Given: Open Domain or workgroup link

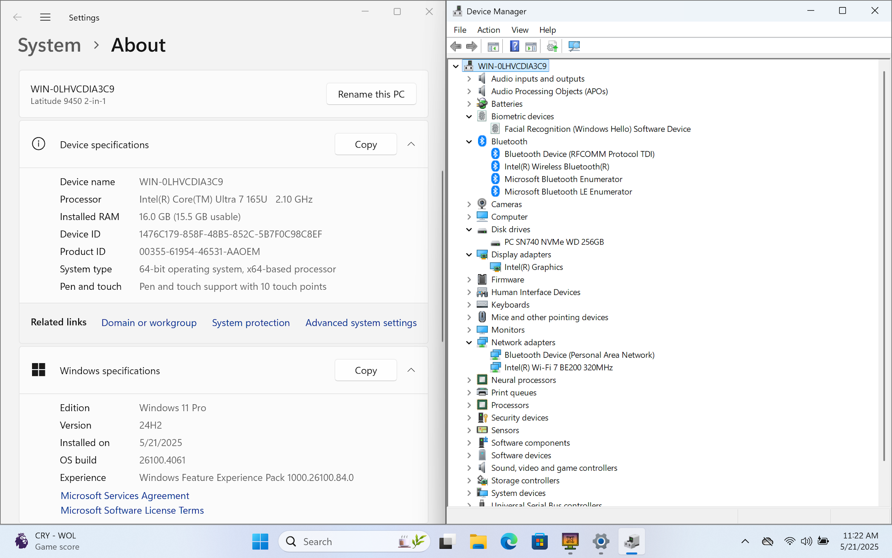Looking at the screenshot, I should (x=149, y=323).
